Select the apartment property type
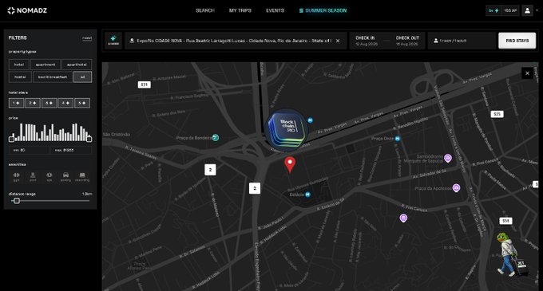 [46, 65]
